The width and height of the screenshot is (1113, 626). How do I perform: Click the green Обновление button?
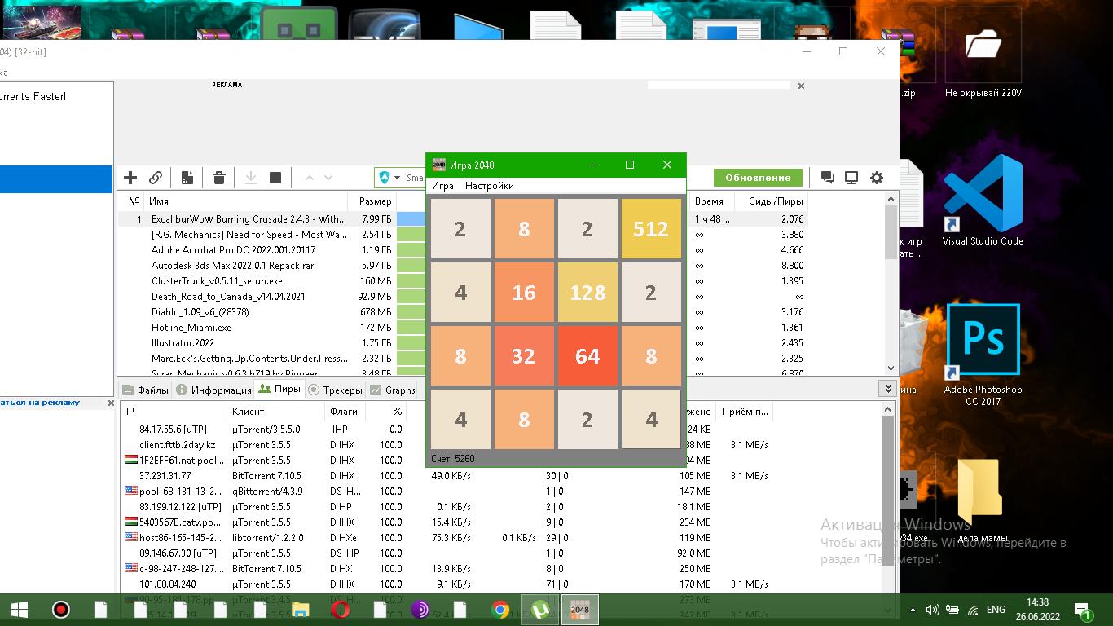click(x=758, y=178)
